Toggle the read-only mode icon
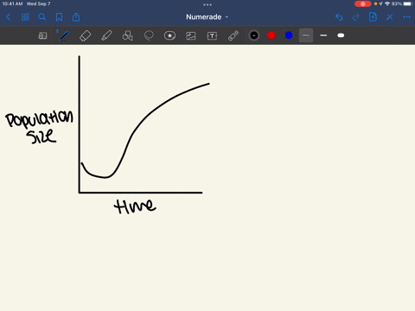 42,35
